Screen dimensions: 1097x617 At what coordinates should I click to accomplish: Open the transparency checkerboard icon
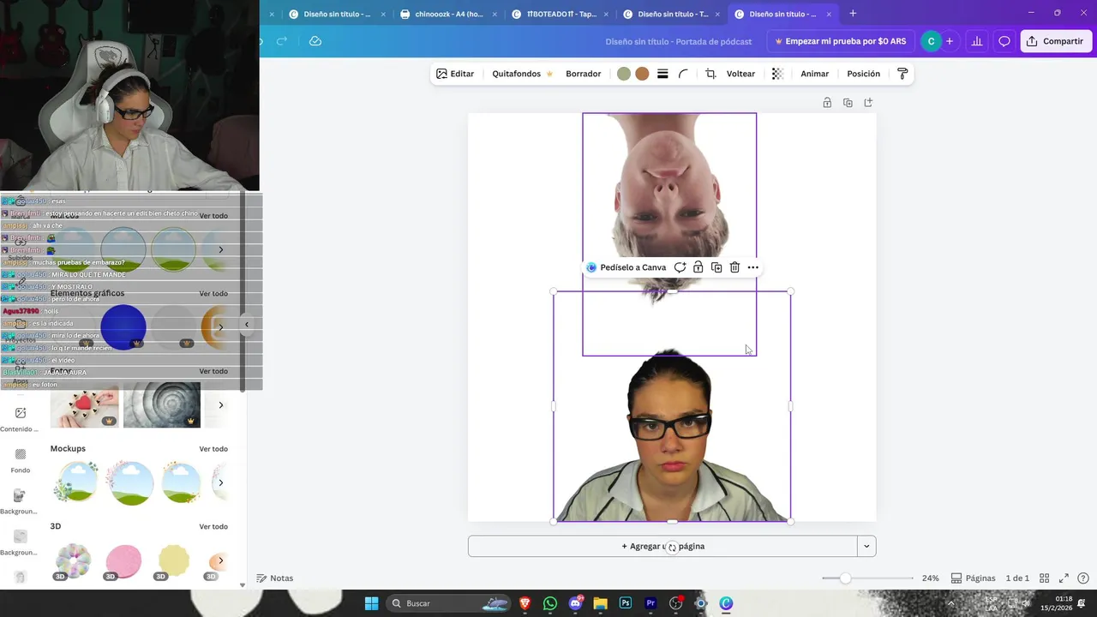777,74
